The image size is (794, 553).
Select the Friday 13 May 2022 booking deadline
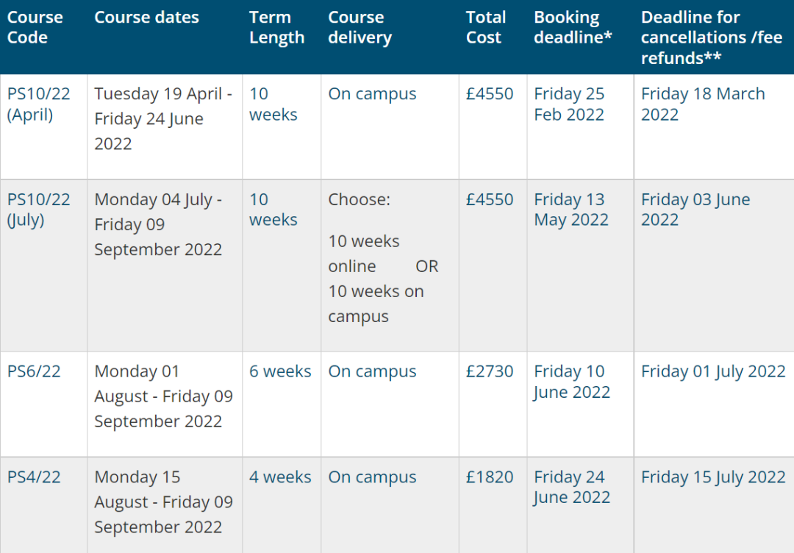[x=571, y=209]
